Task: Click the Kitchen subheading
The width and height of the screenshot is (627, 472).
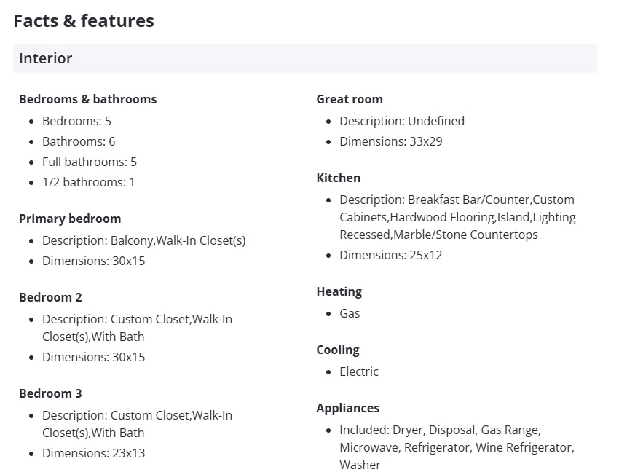Action: 338,178
